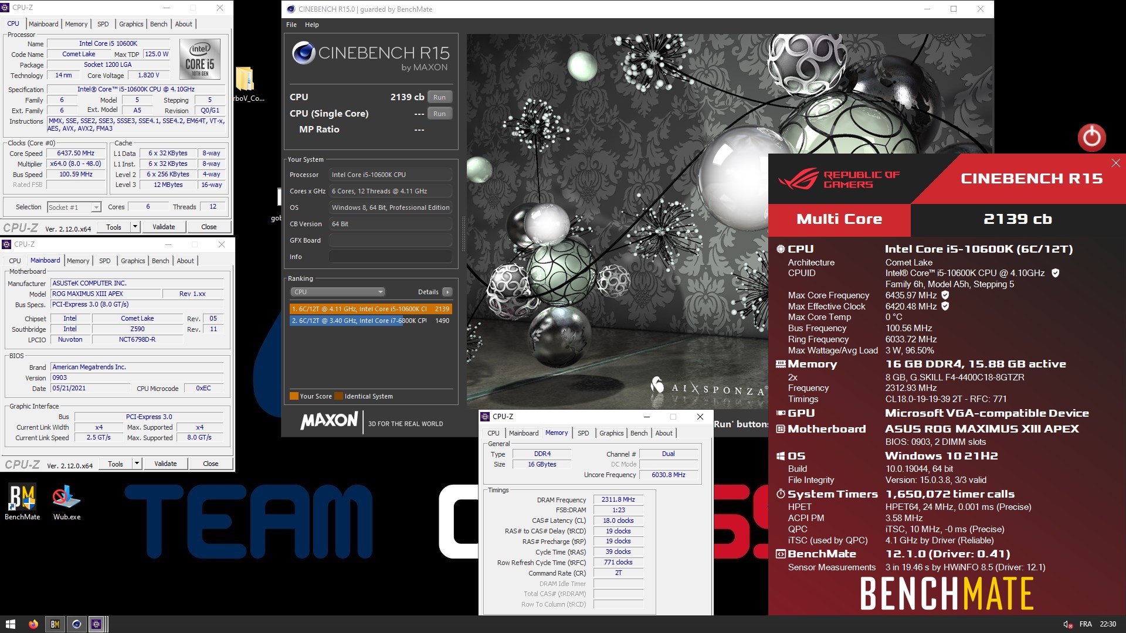Click the Info field in Your System
The height and width of the screenshot is (633, 1126).
pyautogui.click(x=391, y=257)
